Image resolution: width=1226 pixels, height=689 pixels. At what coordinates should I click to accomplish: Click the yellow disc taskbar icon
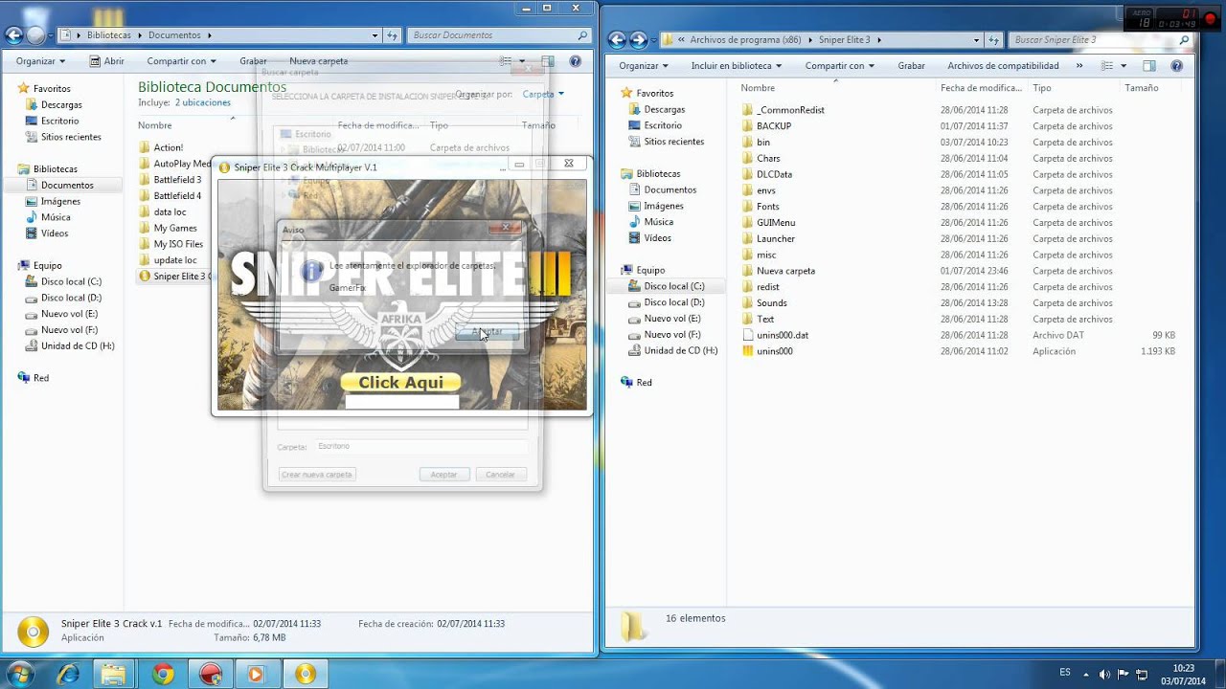point(305,674)
